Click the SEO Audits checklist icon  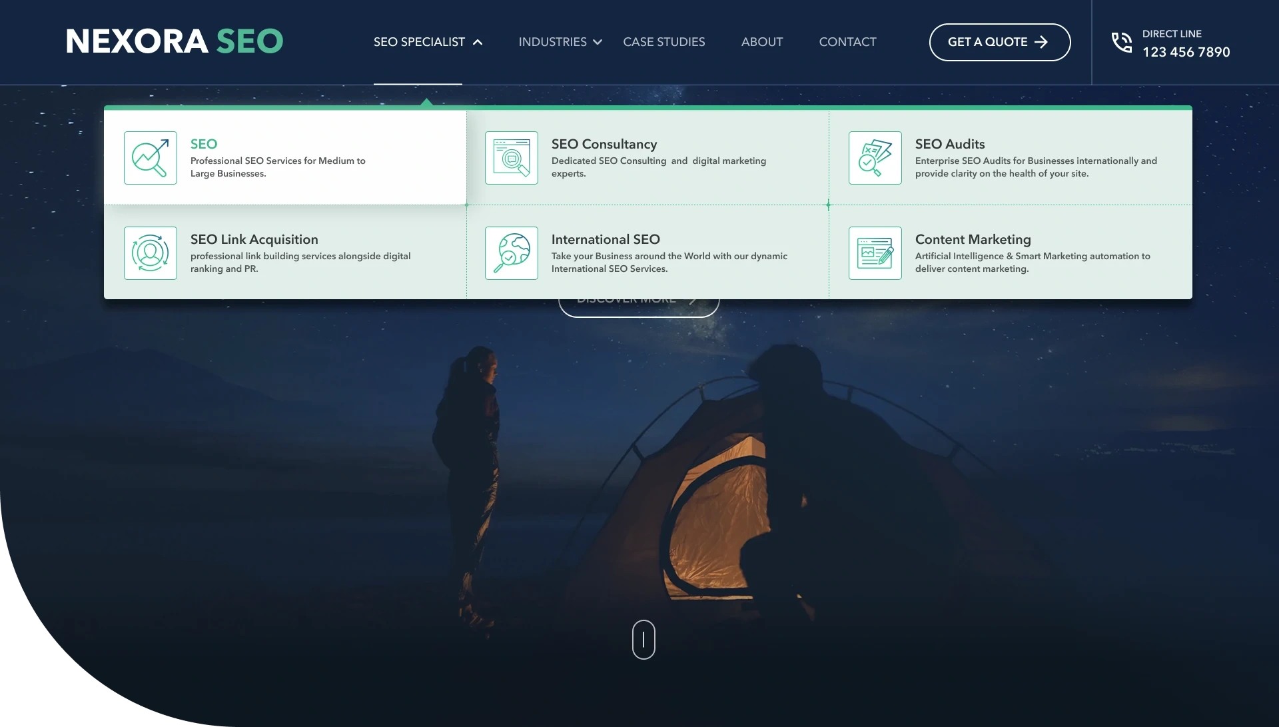pos(875,158)
